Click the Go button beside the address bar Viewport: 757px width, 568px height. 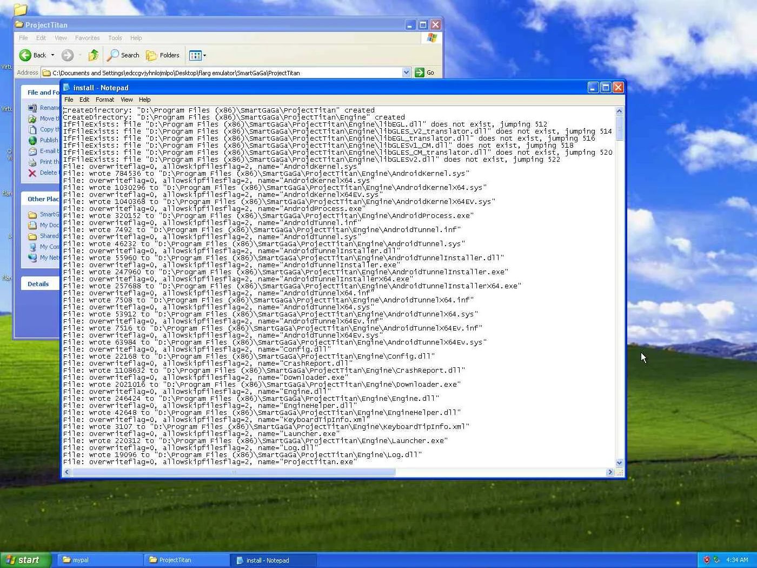[425, 72]
